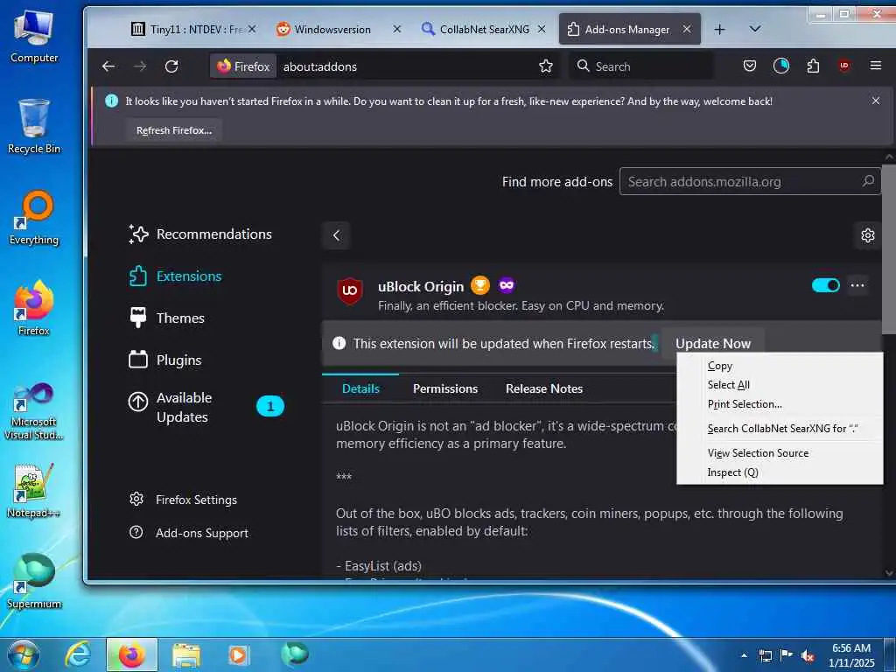Open the Everything desktop shortcut
The image size is (896, 672).
(x=34, y=218)
